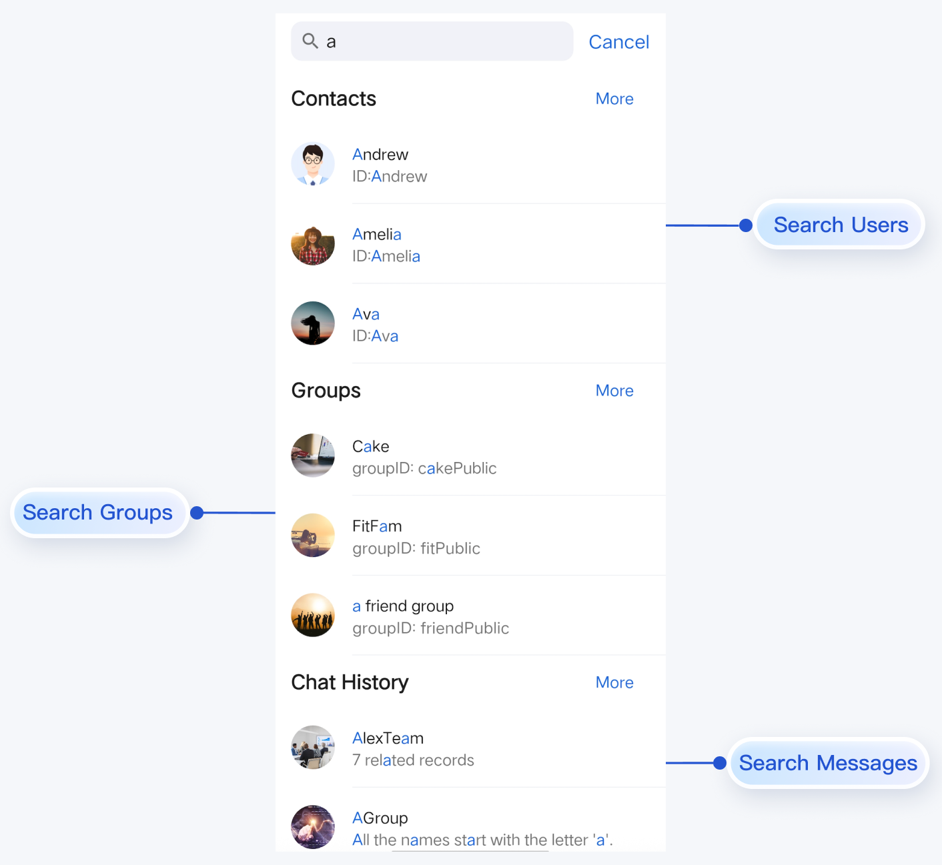This screenshot has width=942, height=865.
Task: Click the Search Messages label
Action: (828, 763)
